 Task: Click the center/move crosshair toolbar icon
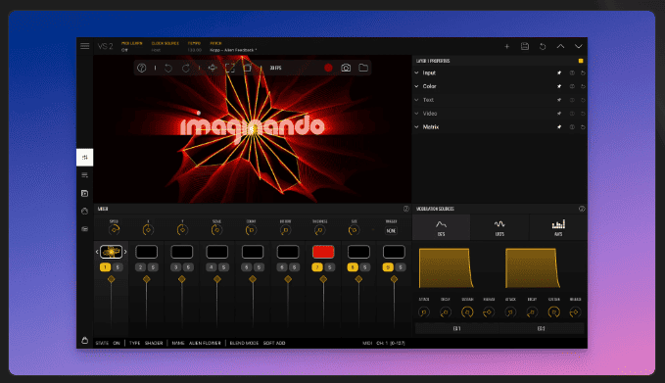coord(213,68)
